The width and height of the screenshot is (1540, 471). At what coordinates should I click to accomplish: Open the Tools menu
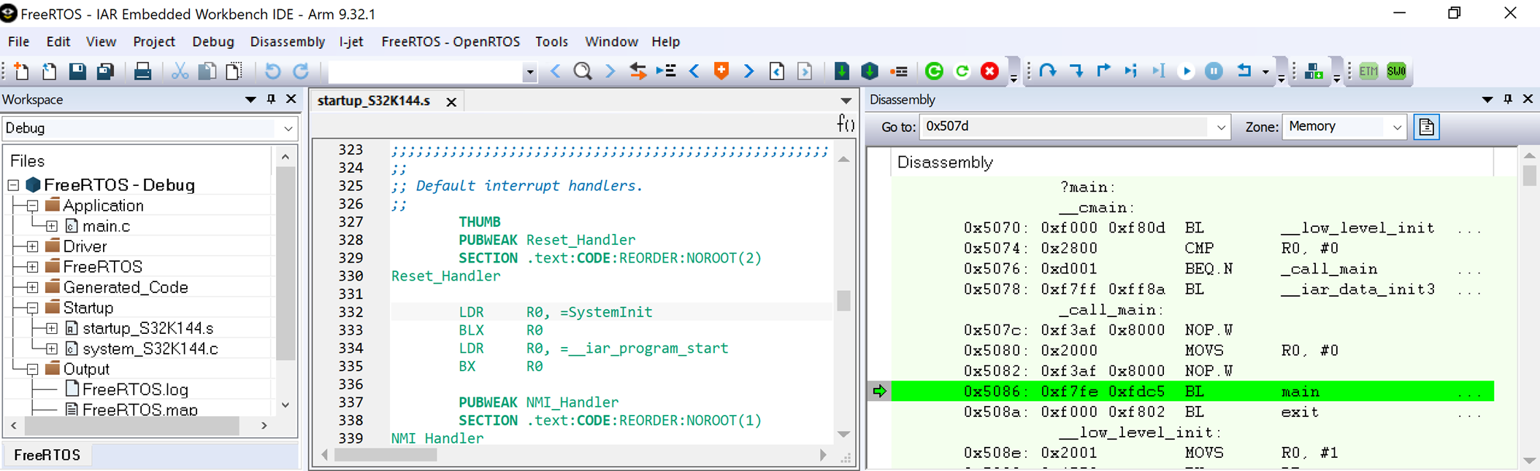[x=551, y=42]
